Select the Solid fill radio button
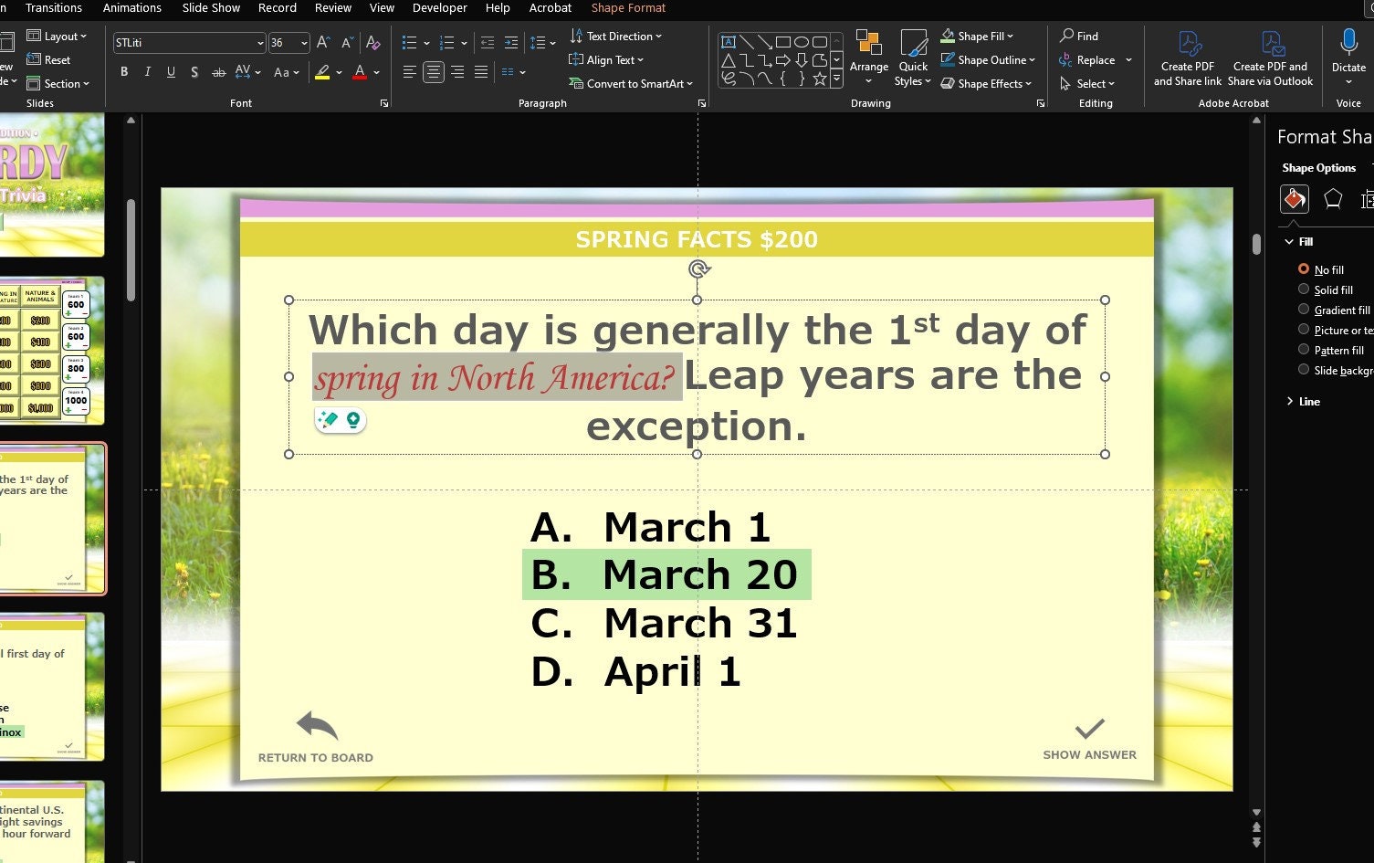 (1305, 289)
